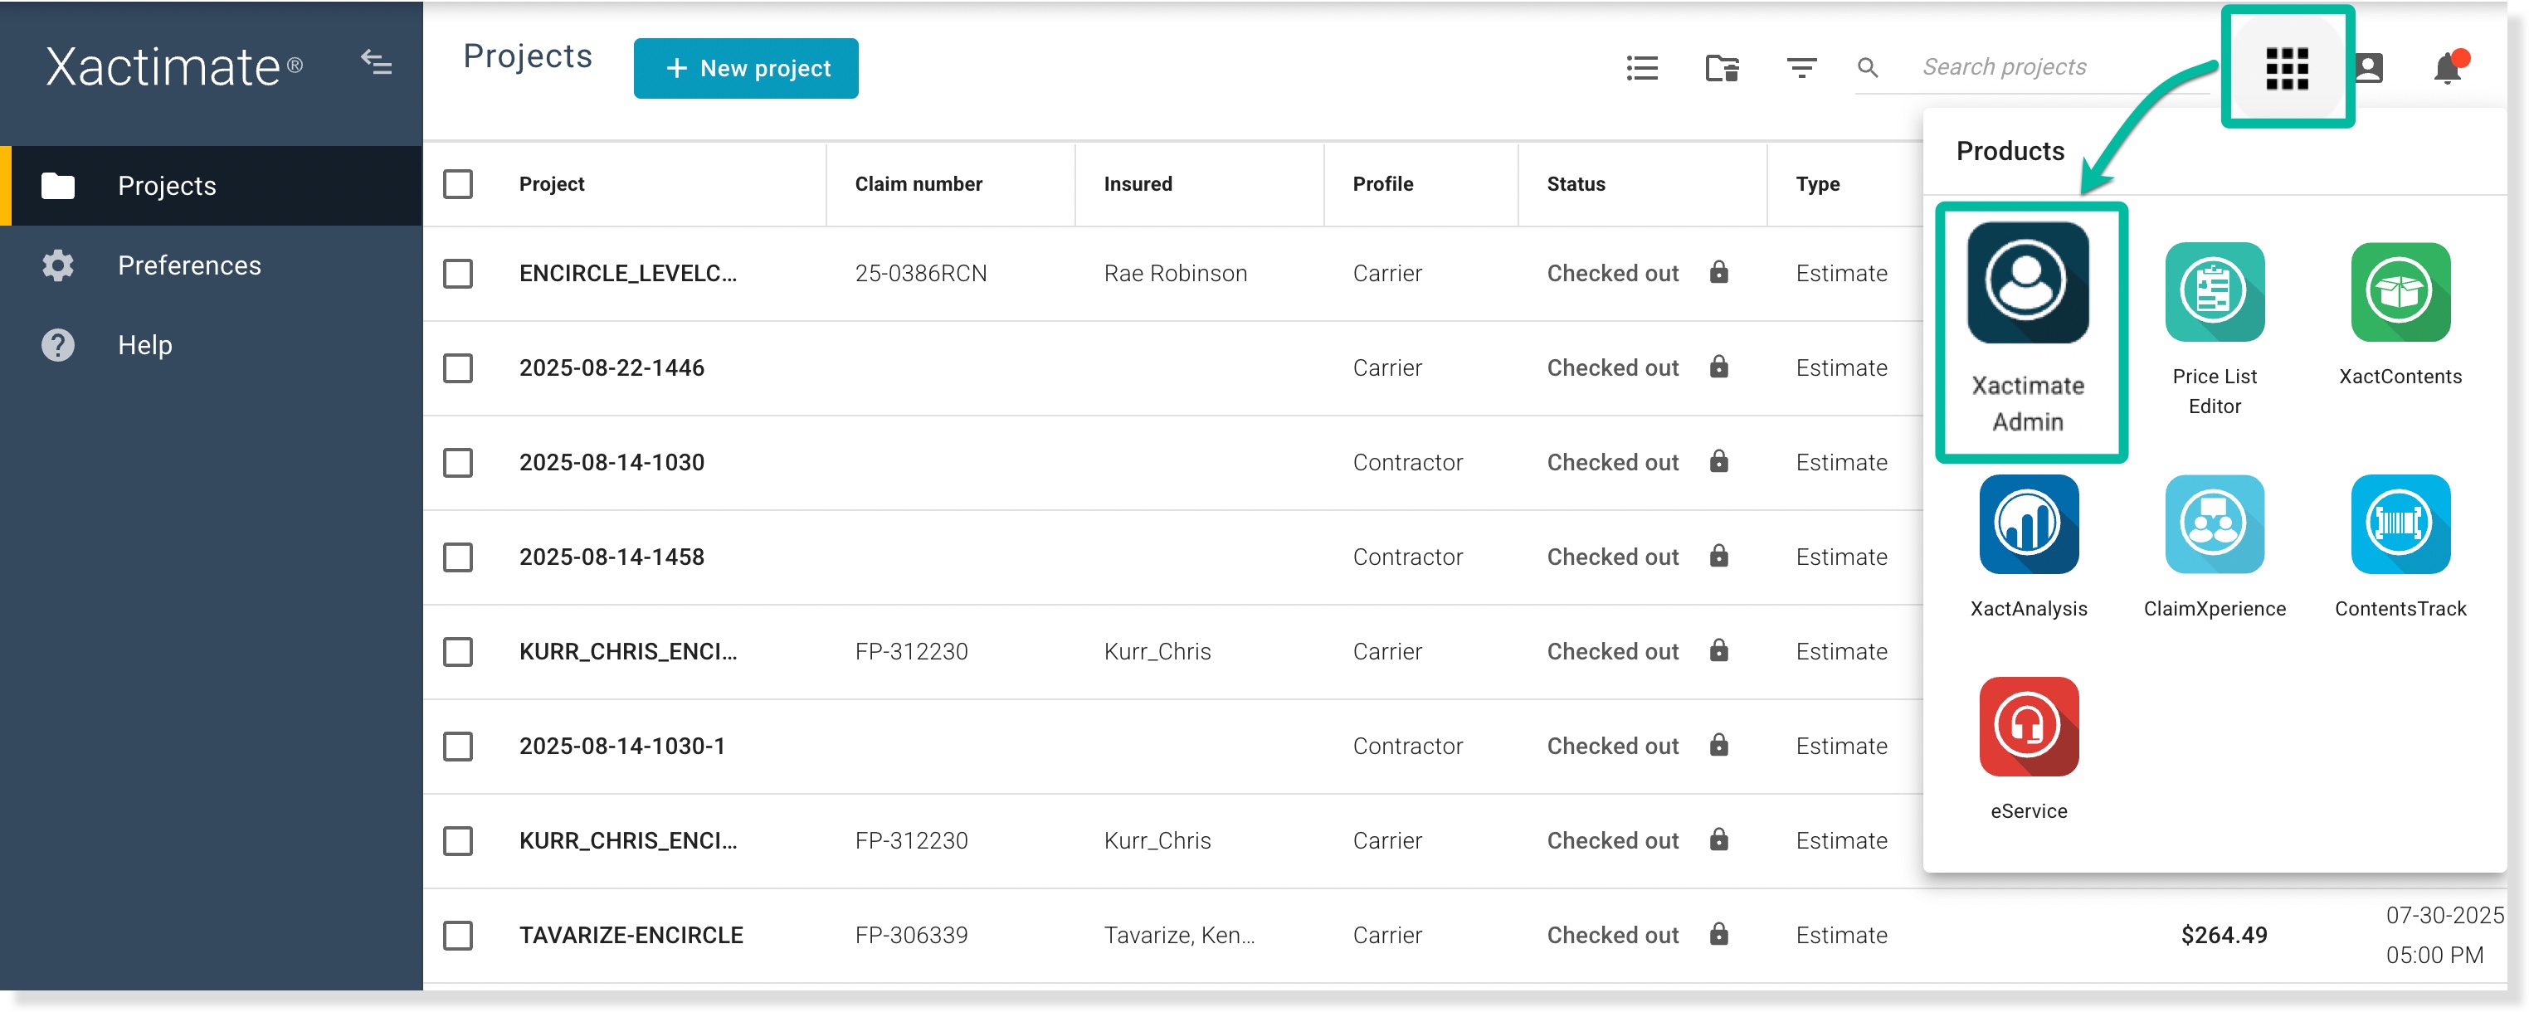
Task: Launch ClaimXperience from Products
Action: pos(2214,524)
